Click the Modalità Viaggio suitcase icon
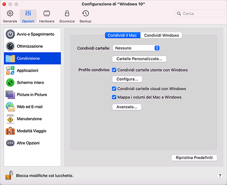The height and width of the screenshot is (185, 227). (x=10, y=131)
